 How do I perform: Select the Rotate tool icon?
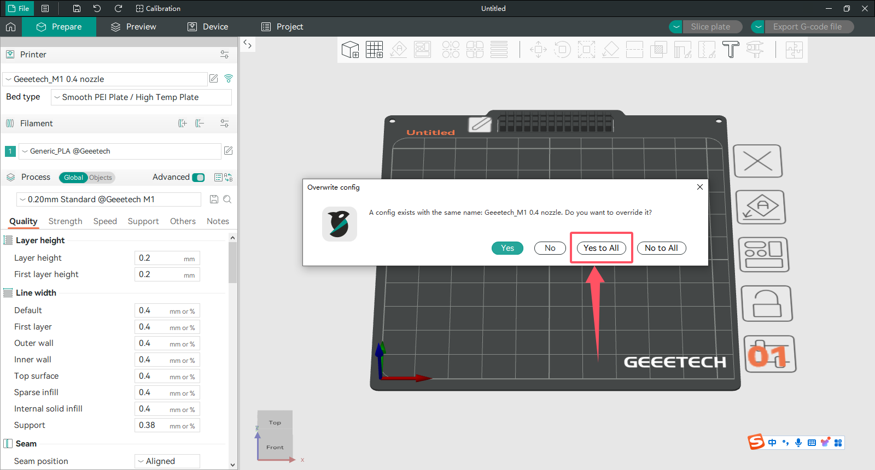(562, 50)
